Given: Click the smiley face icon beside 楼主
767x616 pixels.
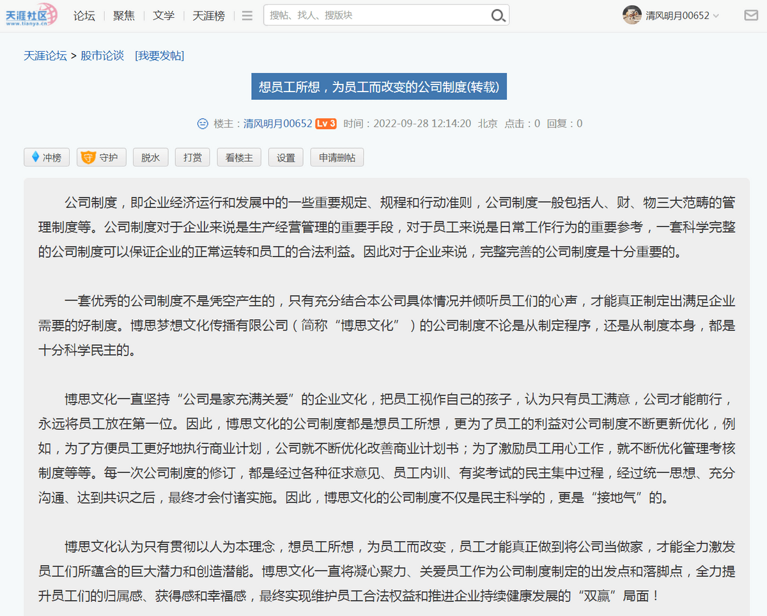Looking at the screenshot, I should click(x=203, y=123).
